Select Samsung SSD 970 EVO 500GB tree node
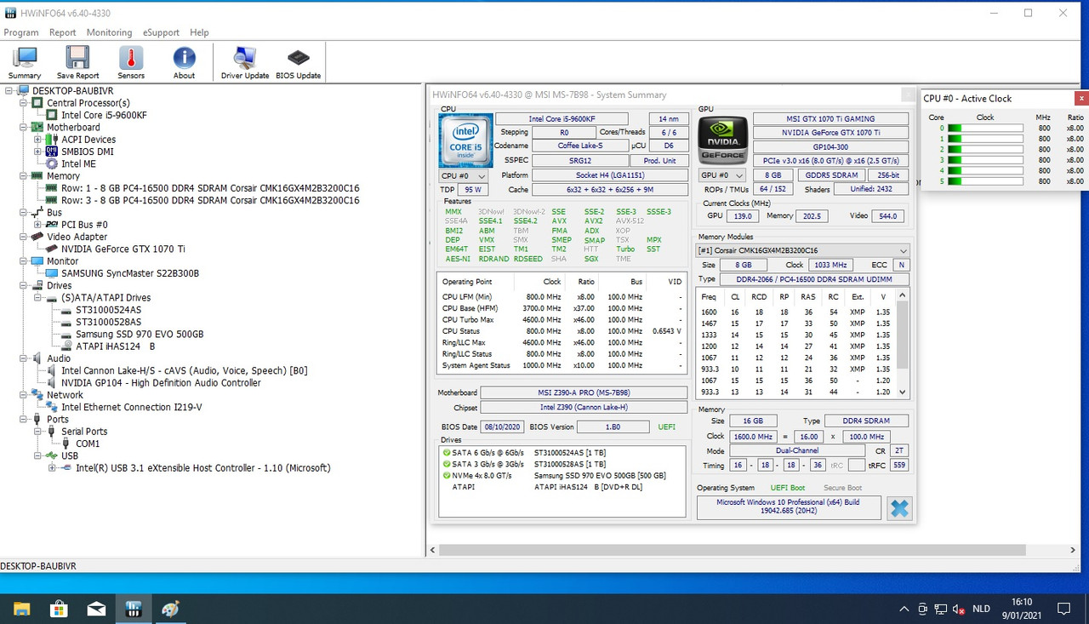 click(140, 334)
